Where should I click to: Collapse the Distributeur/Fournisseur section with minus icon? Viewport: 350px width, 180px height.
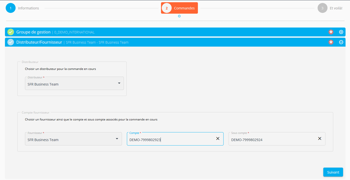pyautogui.click(x=341, y=42)
